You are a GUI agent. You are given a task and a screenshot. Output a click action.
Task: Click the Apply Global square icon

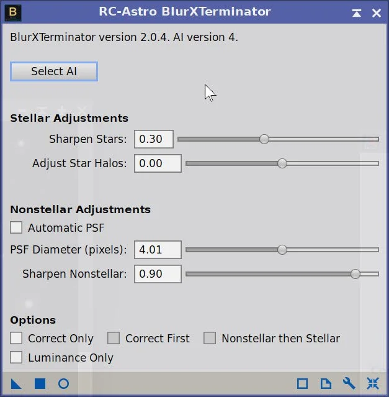coord(40,384)
